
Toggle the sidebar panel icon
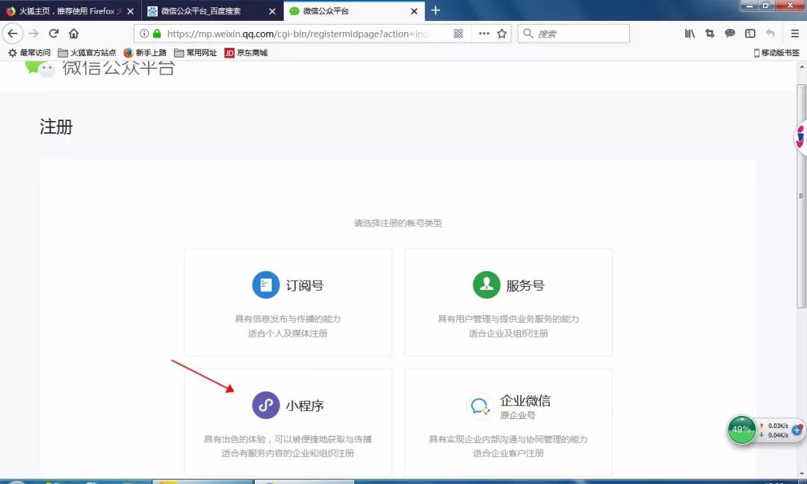750,34
